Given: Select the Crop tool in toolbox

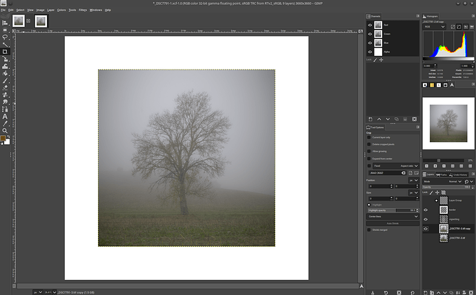Looking at the screenshot, I should click(x=5, y=52).
